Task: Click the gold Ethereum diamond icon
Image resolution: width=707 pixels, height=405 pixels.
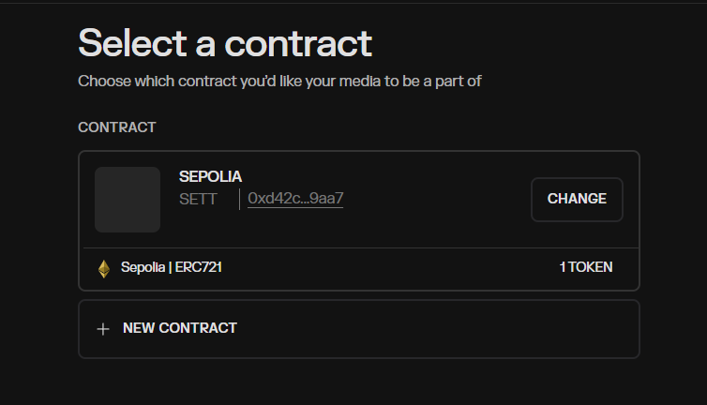Action: tap(104, 269)
